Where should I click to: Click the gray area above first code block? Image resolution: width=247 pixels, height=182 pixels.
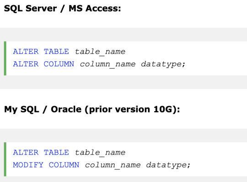coord(123,35)
